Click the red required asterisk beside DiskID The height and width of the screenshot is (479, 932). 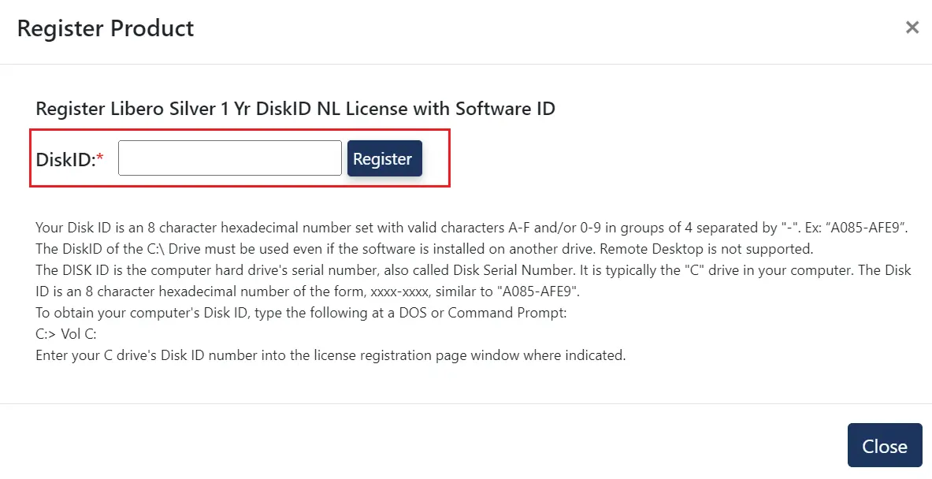pos(100,159)
